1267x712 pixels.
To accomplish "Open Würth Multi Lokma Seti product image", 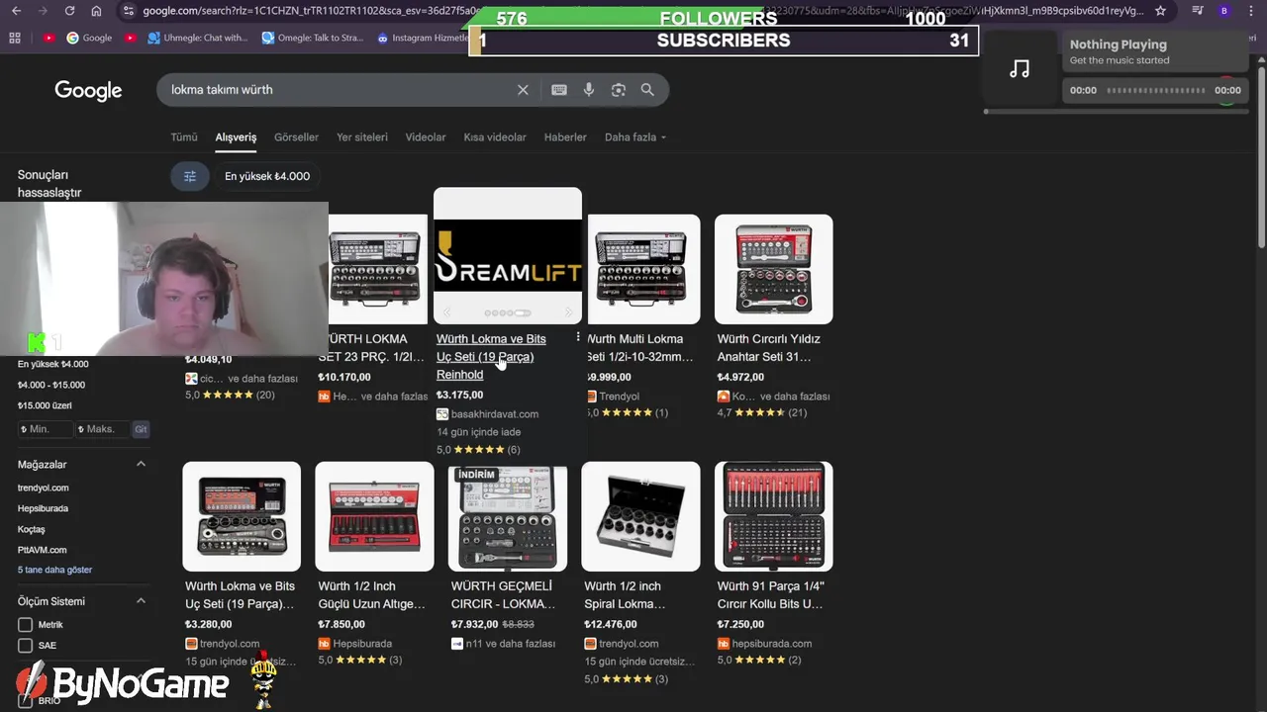I will pyautogui.click(x=643, y=269).
